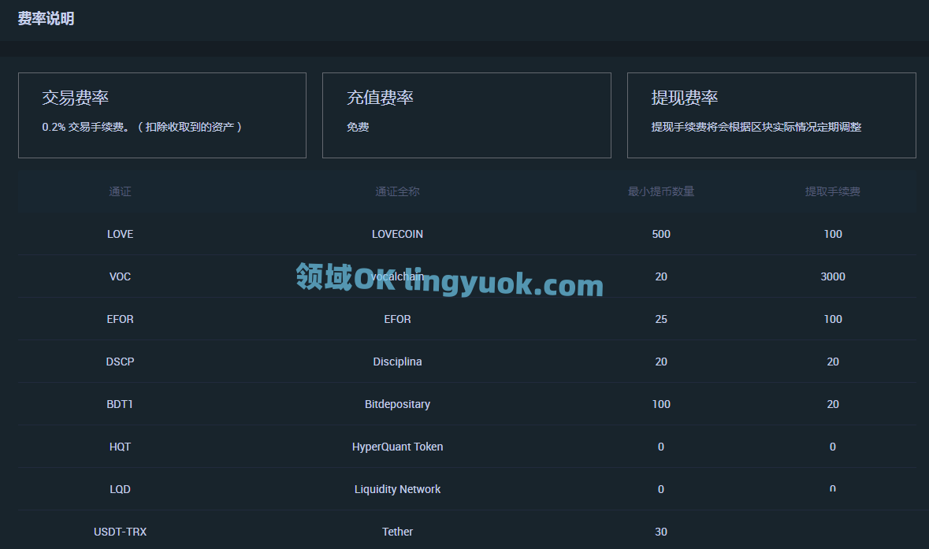Select the 交易费率 card
This screenshot has width=929, height=549.
click(x=162, y=115)
